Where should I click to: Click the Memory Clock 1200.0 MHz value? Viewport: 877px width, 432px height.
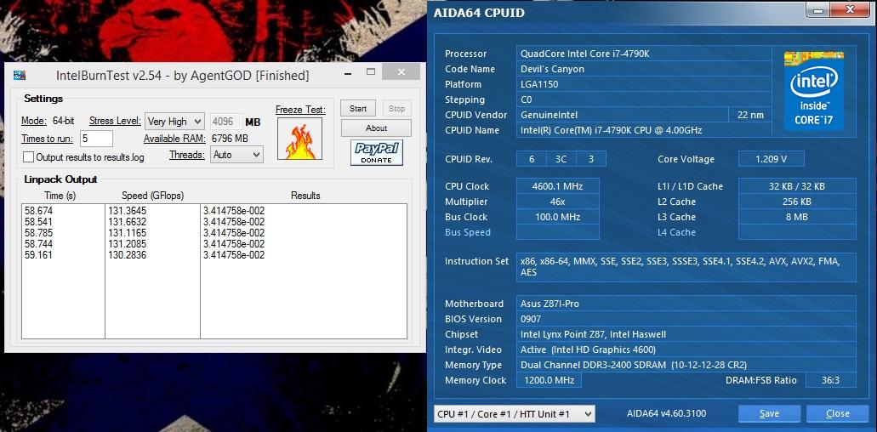click(550, 381)
